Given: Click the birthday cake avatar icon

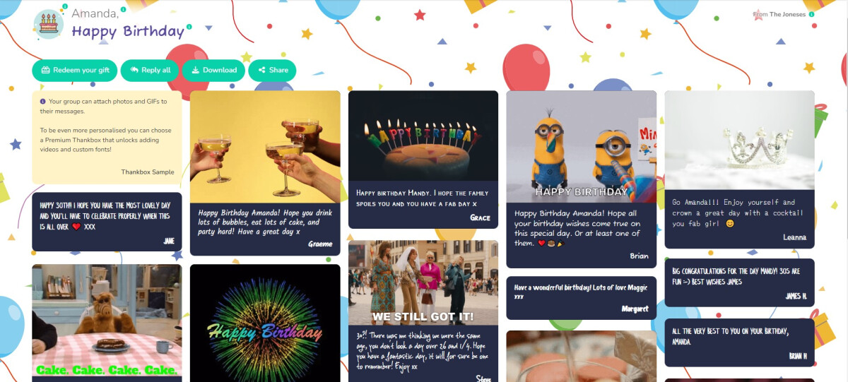Looking at the screenshot, I should coord(48,24).
